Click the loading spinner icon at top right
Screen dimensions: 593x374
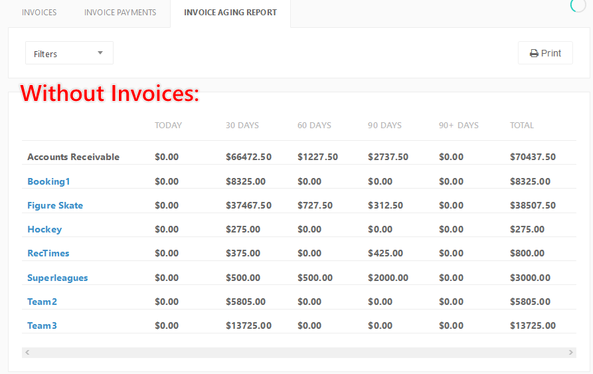coord(578,5)
